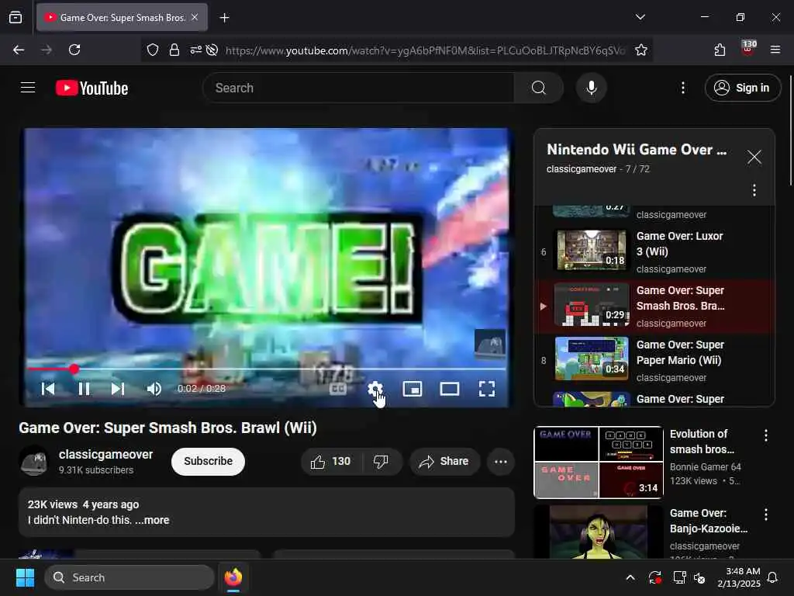Open Evolution of smash bros video

pos(702,442)
